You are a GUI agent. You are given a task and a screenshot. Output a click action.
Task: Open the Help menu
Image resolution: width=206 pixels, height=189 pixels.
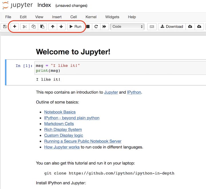(132, 17)
